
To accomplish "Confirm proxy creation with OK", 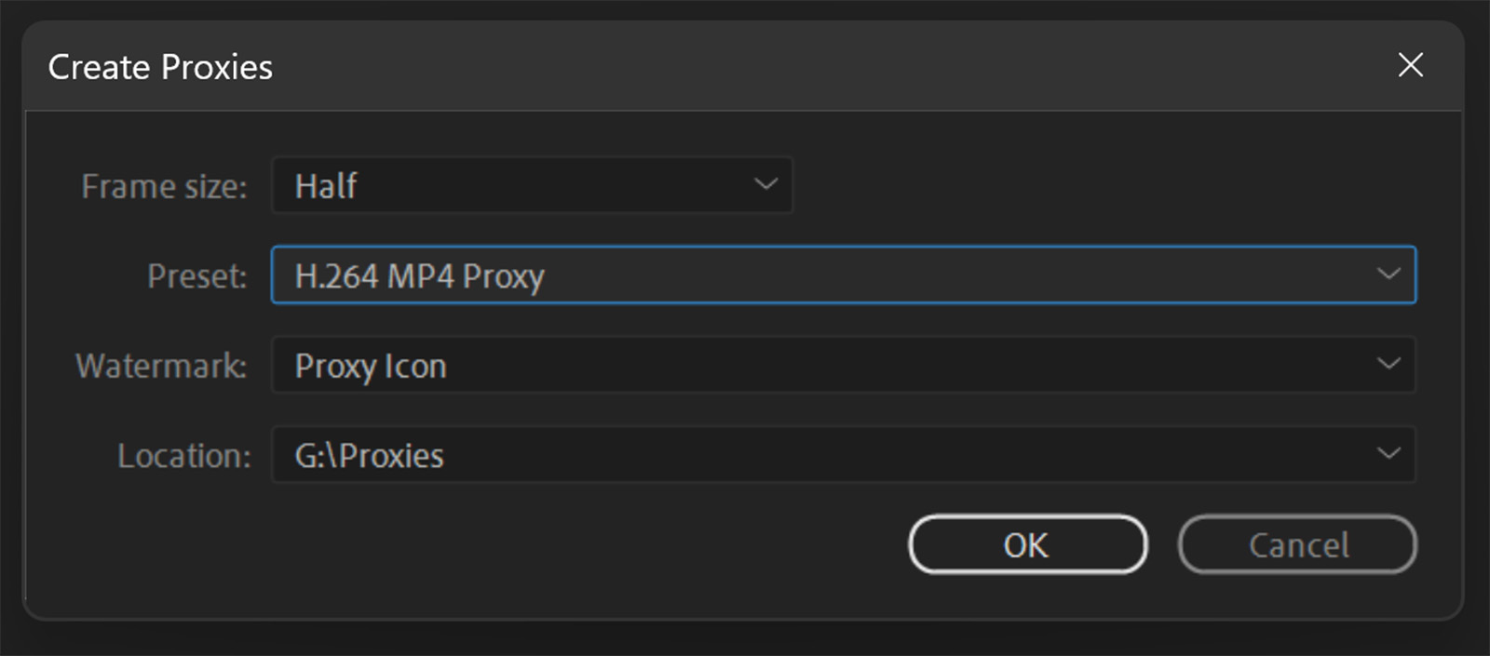I will [x=1027, y=544].
